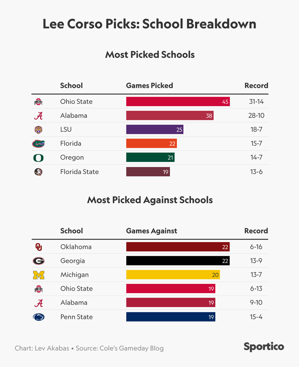Select the black Georgia bar showing 22
The width and height of the screenshot is (299, 367).
[x=178, y=261]
